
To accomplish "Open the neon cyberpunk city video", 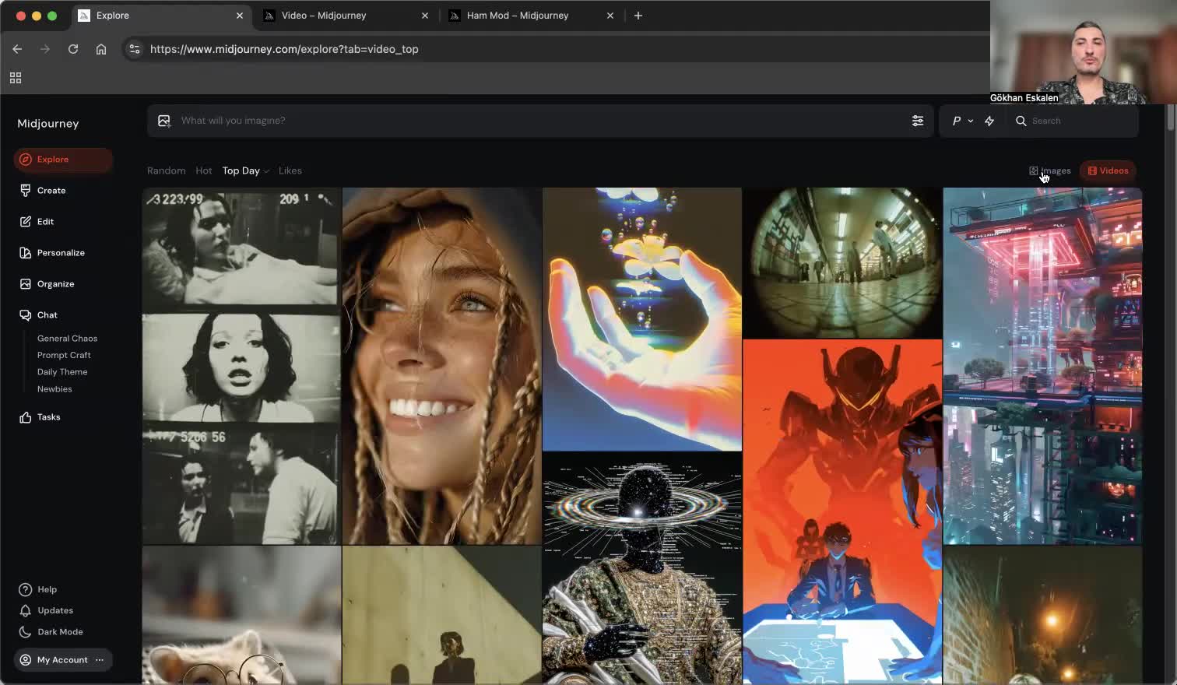I will tap(1042, 366).
